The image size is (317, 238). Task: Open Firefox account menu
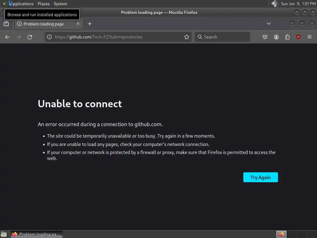tap(276, 37)
